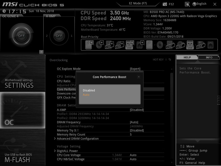Select the Downcore control setting
This screenshot has height=166, width=221.
point(66,93)
